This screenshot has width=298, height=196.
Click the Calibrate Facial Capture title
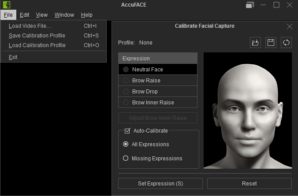[x=205, y=26]
